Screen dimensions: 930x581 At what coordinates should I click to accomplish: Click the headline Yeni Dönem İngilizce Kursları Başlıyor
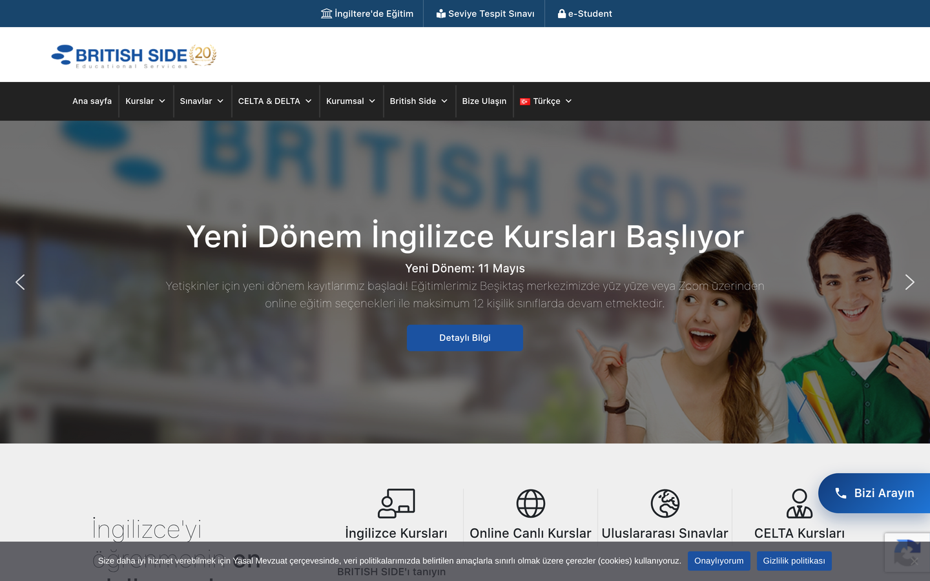[465, 236]
